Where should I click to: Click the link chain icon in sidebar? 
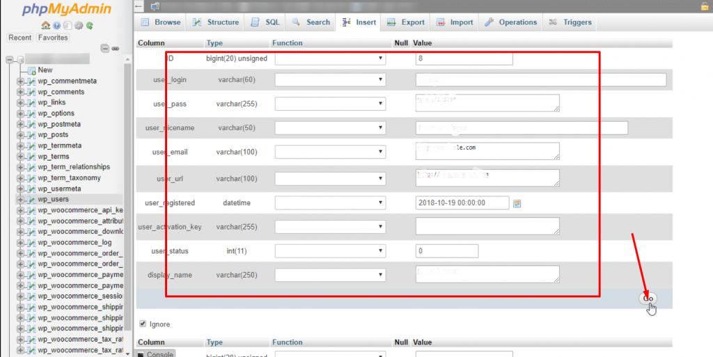pyautogui.click(x=116, y=48)
